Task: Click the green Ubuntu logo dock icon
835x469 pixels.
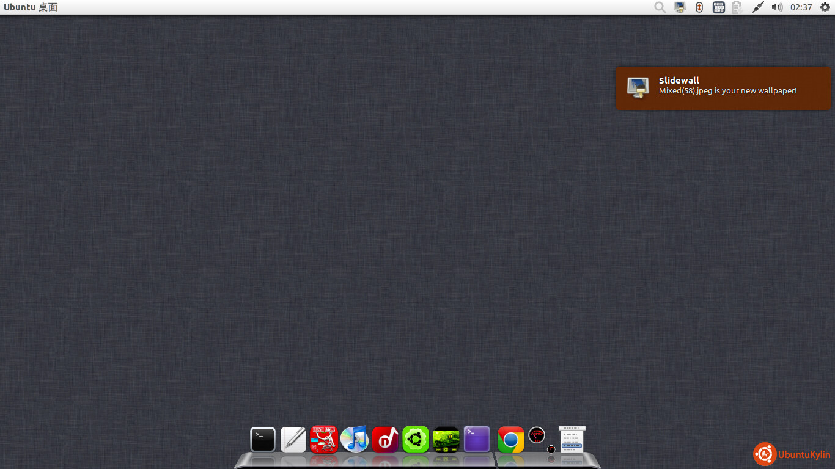Action: click(x=416, y=439)
